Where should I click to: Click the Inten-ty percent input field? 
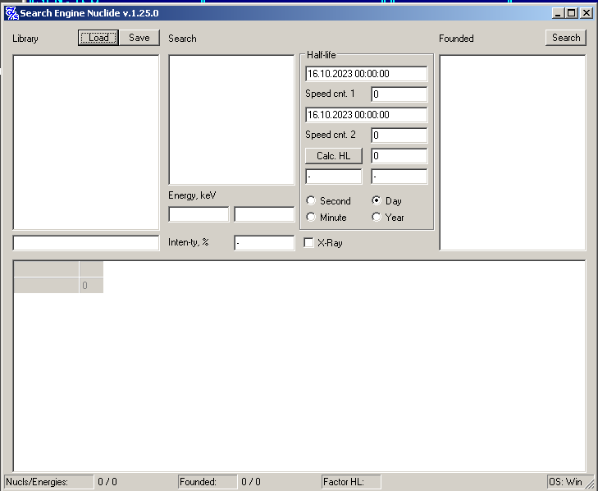pyautogui.click(x=263, y=243)
